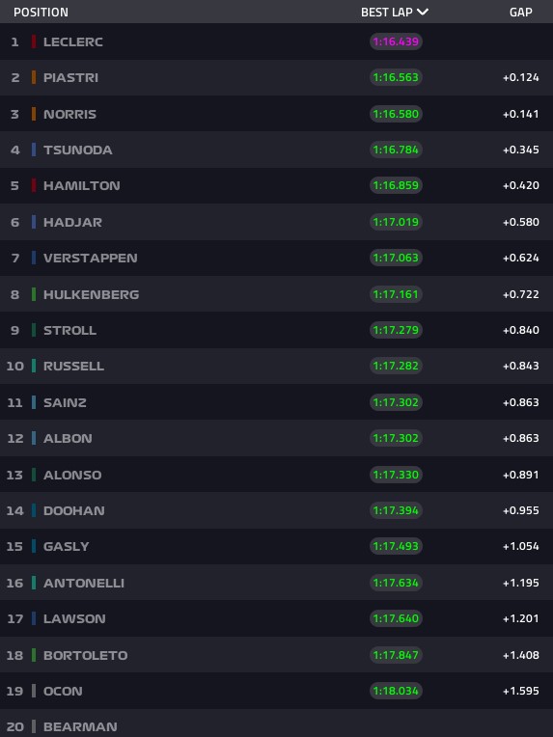Open the HAMILTON driver row

tap(276, 185)
